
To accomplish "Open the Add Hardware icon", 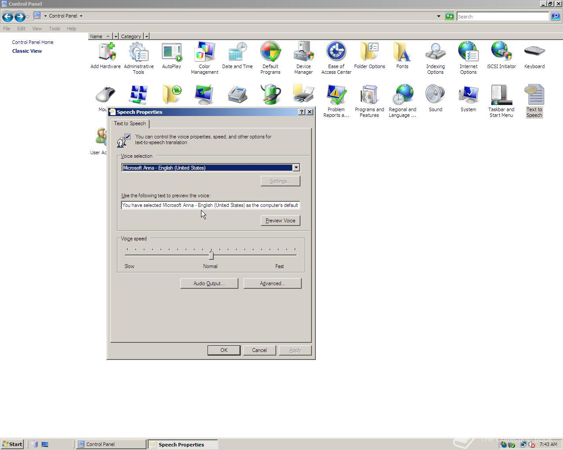I will [106, 55].
